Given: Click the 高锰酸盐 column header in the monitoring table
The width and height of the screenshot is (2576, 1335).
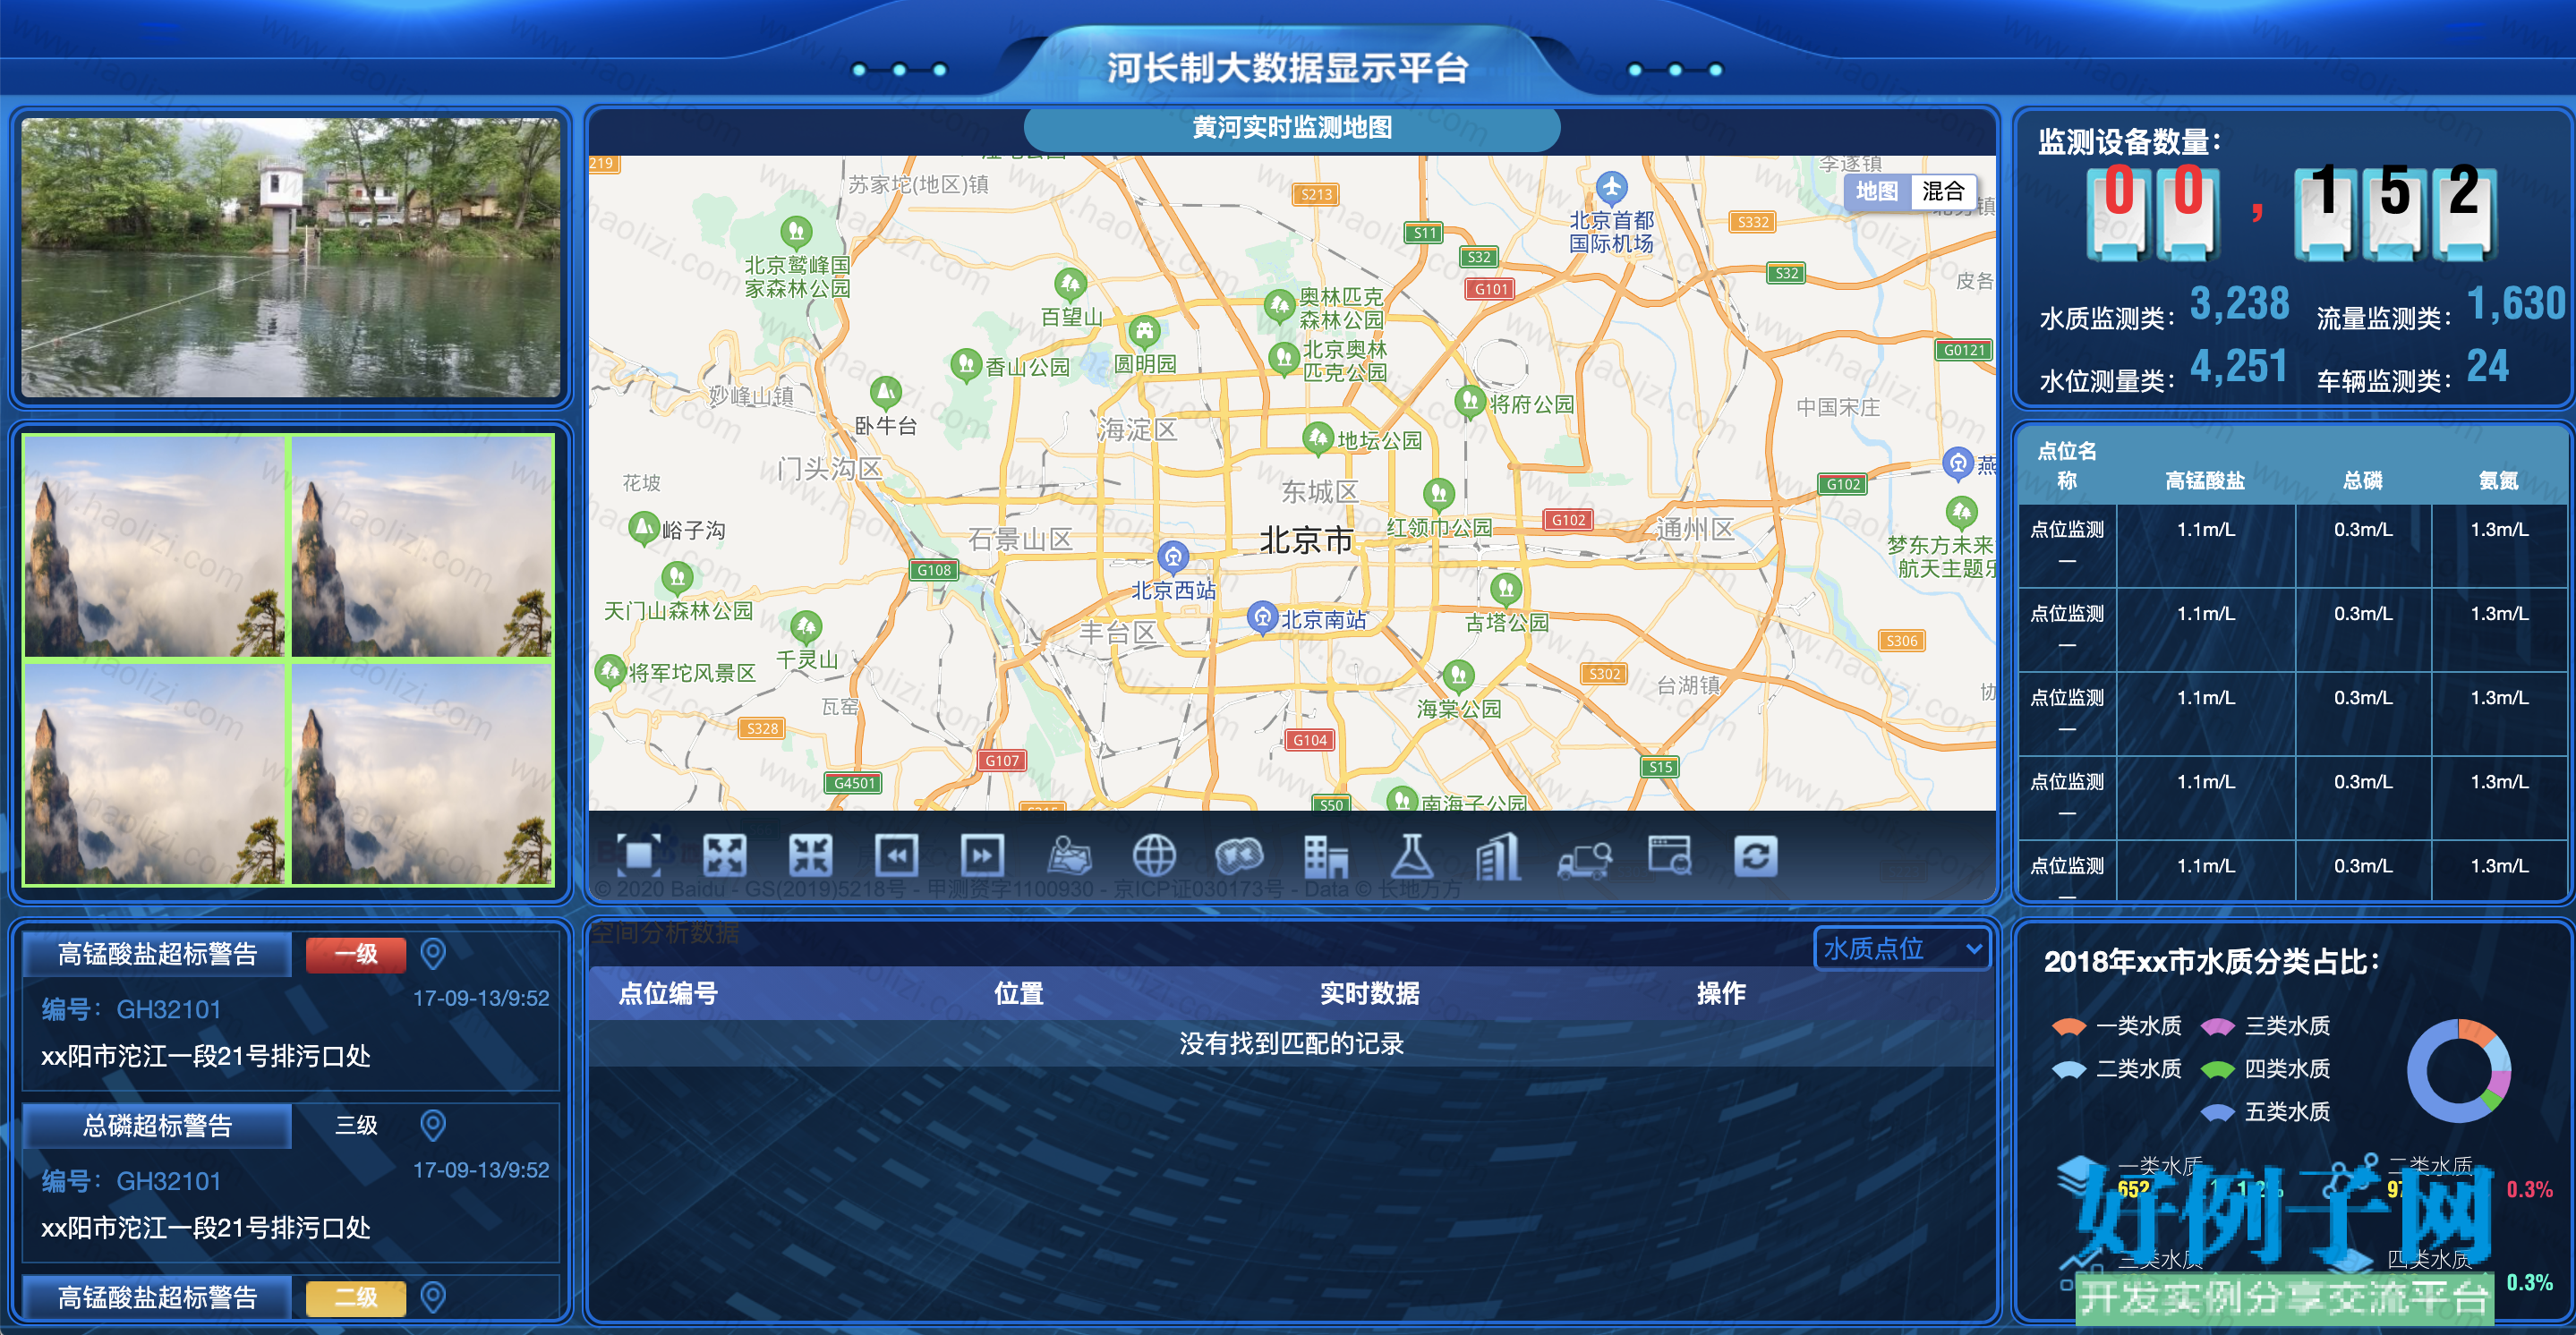Looking at the screenshot, I should click(x=2205, y=481).
